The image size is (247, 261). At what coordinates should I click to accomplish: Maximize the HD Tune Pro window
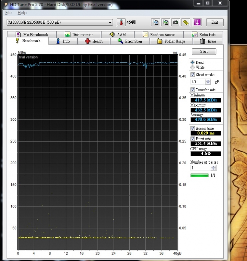(208, 3)
